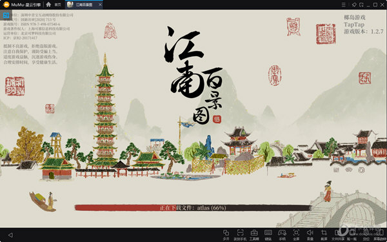Open the hamburger menu in title bar
Viewport: 387px width, 242px height.
(344, 5)
